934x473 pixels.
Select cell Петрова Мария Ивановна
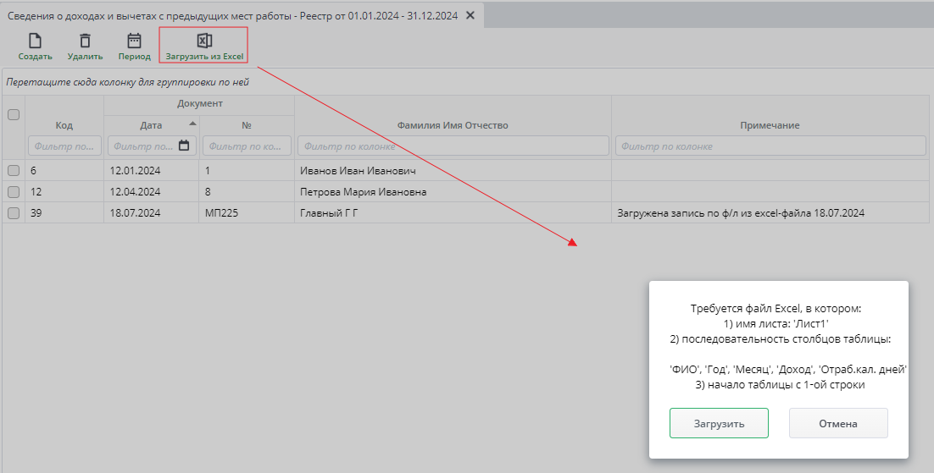pyautogui.click(x=453, y=191)
